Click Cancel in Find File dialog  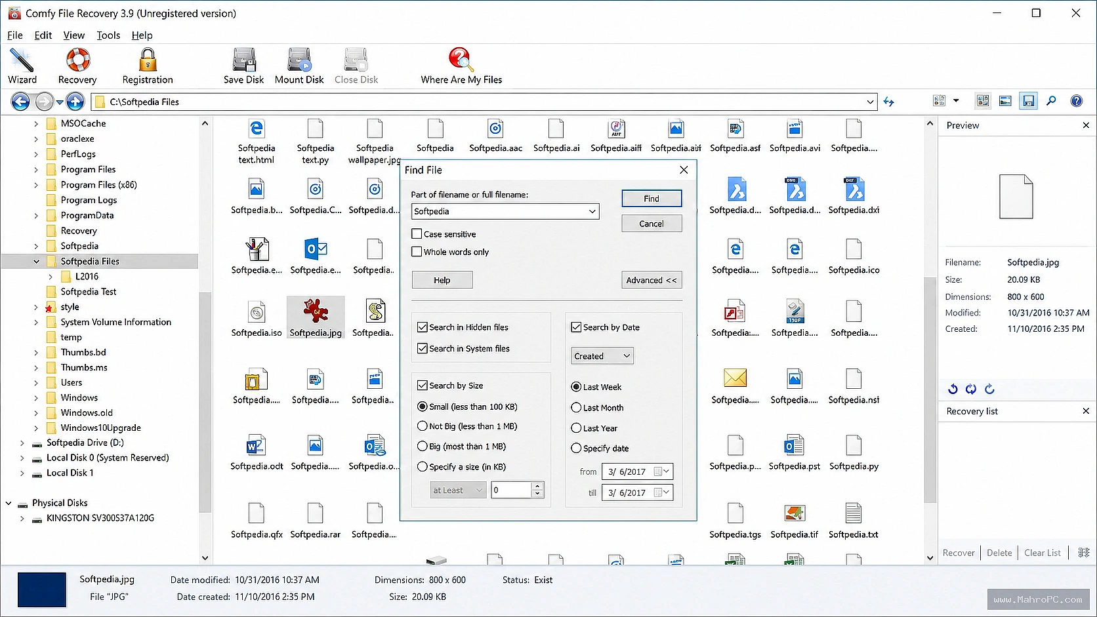tap(652, 224)
